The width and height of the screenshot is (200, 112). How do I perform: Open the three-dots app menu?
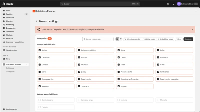pyautogui.click(x=196, y=11)
